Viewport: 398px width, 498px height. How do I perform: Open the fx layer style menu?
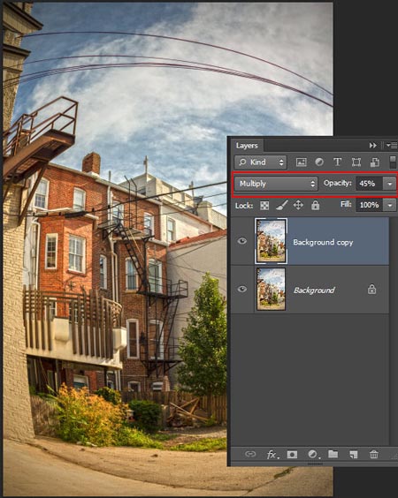[272, 455]
